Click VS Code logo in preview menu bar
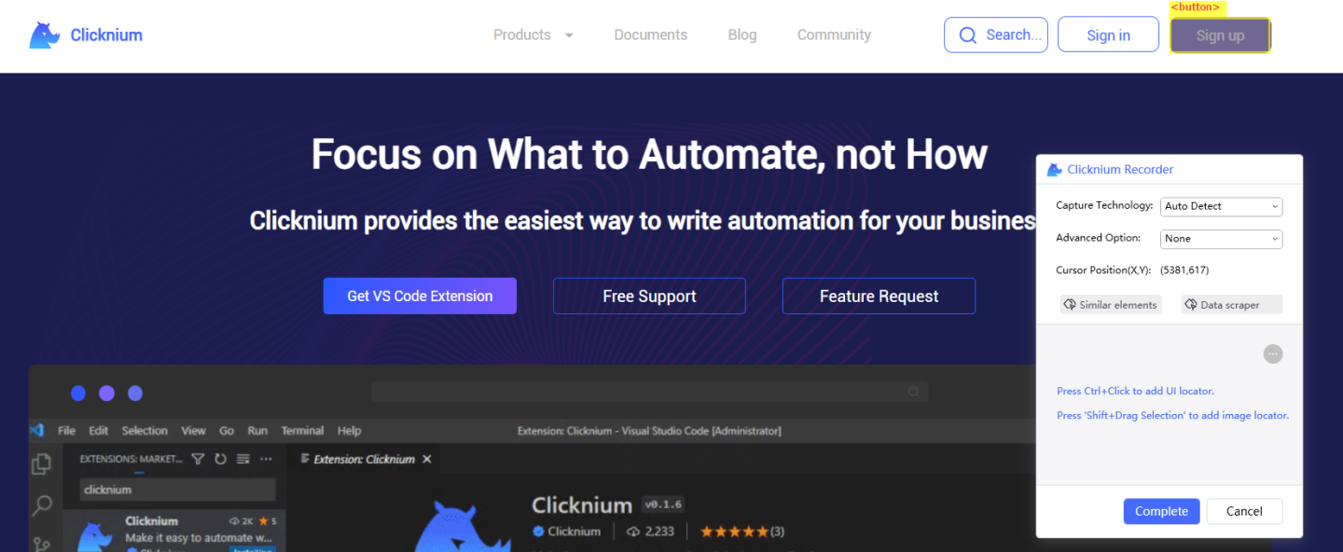Screen dimensions: 1343x552 click(37, 431)
